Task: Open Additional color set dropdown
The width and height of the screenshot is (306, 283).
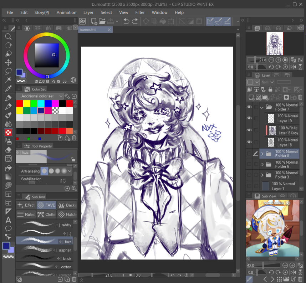Action: [40, 96]
